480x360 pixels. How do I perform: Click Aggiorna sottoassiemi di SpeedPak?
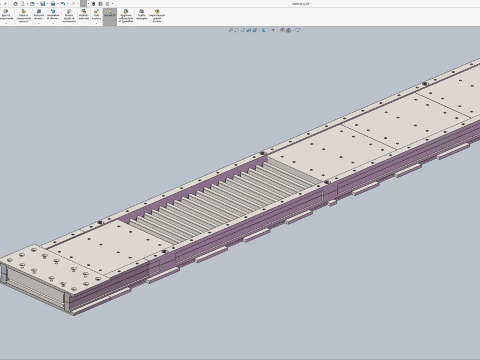(x=126, y=16)
